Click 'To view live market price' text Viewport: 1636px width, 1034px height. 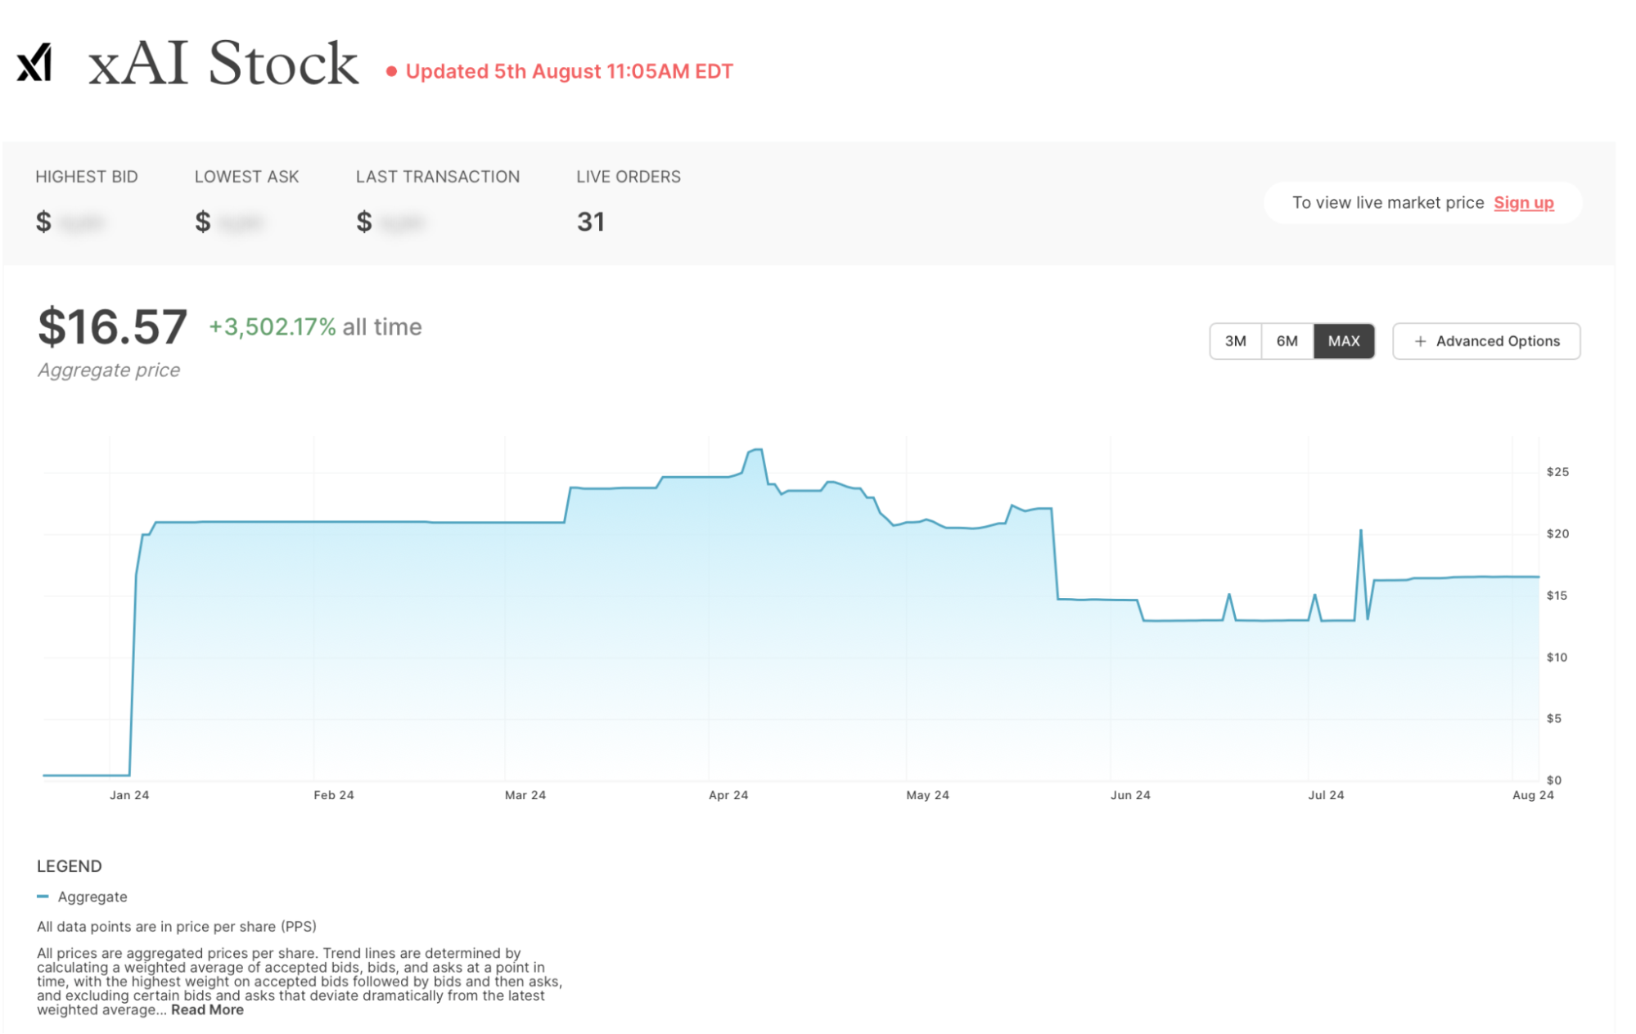[x=1388, y=203]
